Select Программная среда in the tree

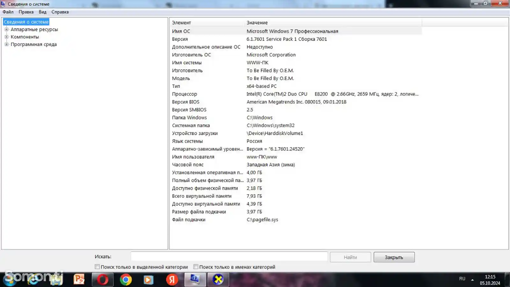click(x=34, y=44)
